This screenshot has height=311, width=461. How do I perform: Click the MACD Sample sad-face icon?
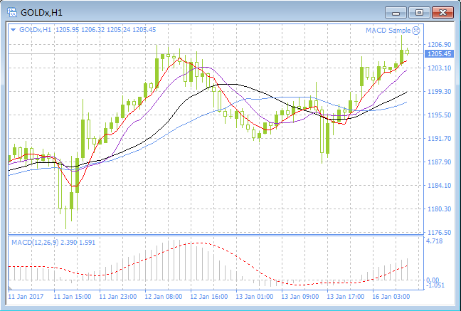[415, 30]
